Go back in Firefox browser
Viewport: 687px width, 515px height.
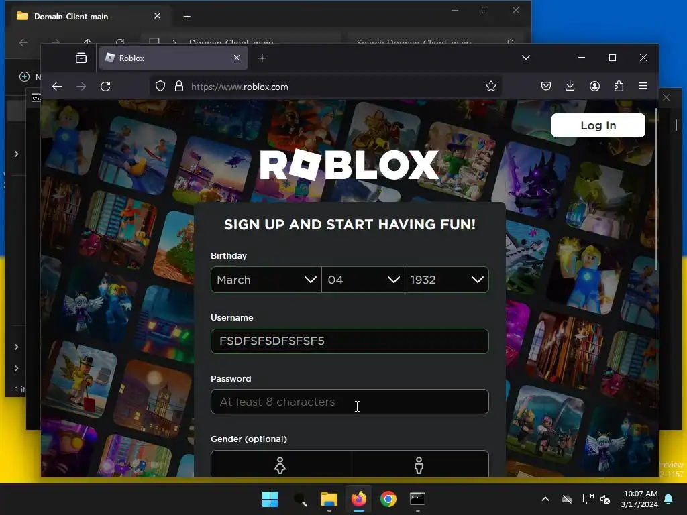coord(57,87)
